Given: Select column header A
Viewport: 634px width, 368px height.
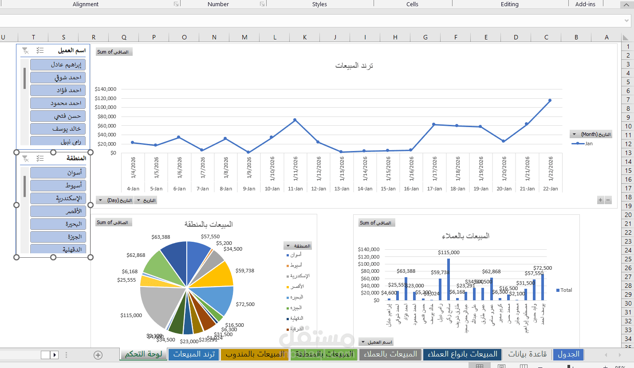Looking at the screenshot, I should click(x=606, y=37).
